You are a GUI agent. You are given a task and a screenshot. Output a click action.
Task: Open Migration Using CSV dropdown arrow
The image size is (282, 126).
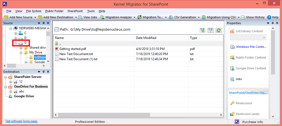[239, 17]
